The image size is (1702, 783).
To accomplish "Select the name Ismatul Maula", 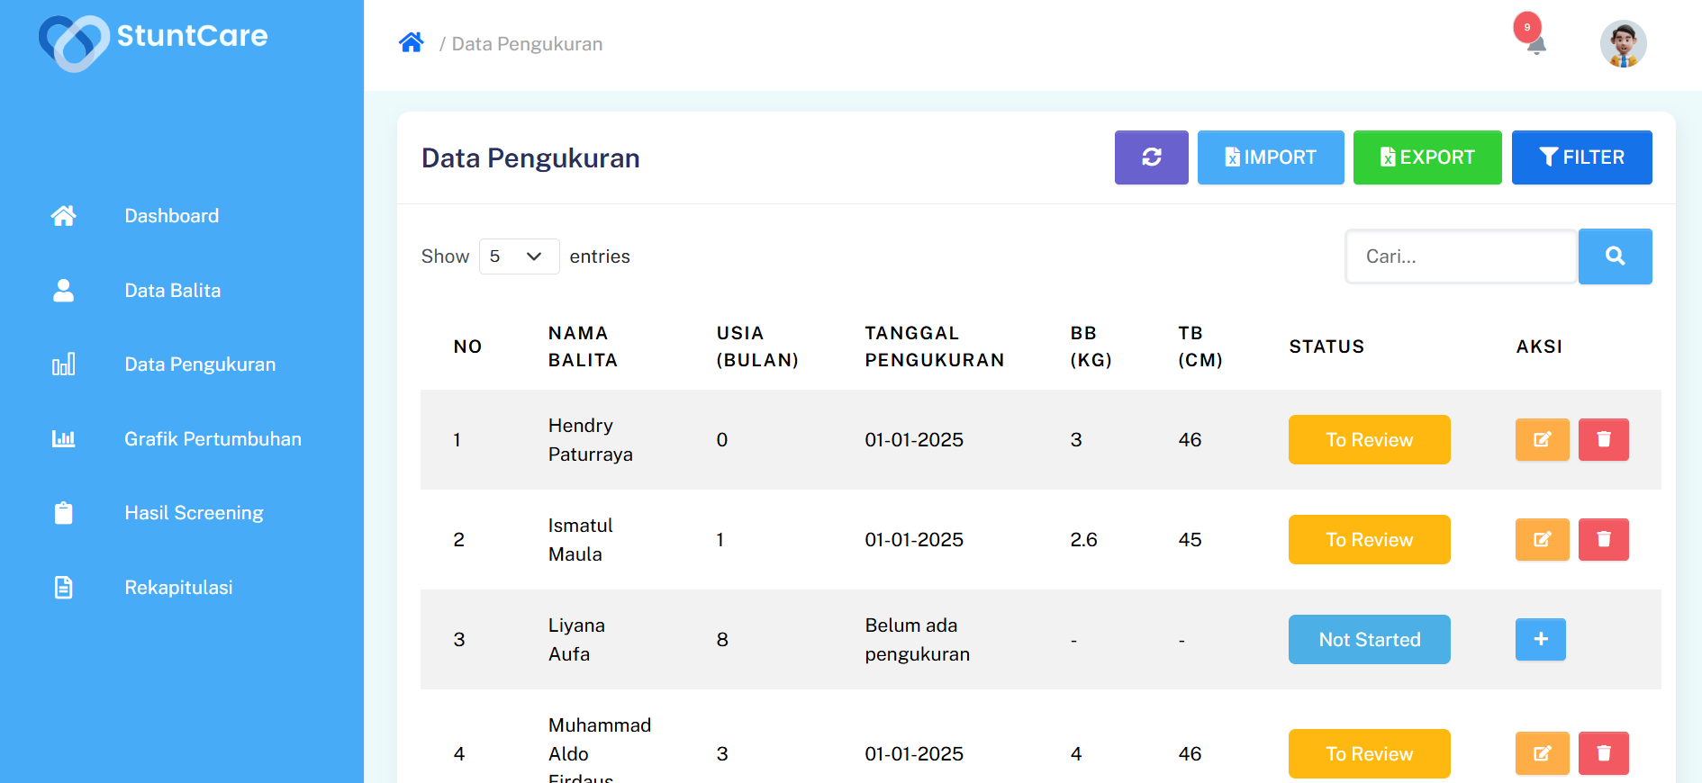I will (581, 540).
